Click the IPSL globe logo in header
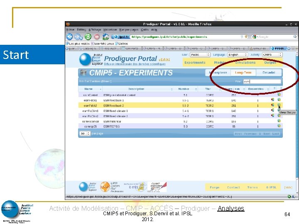This screenshot has width=299, height=224. coord(85,59)
